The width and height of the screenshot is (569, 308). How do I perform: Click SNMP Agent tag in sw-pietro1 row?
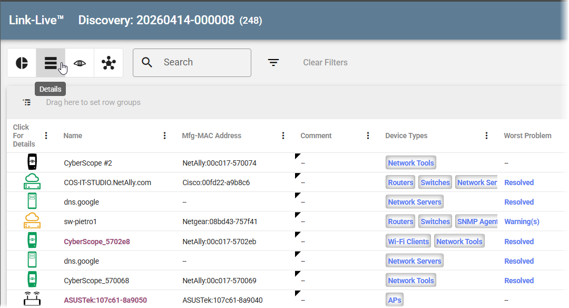476,222
